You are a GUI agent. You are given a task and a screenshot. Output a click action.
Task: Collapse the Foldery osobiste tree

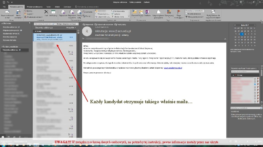2,47
